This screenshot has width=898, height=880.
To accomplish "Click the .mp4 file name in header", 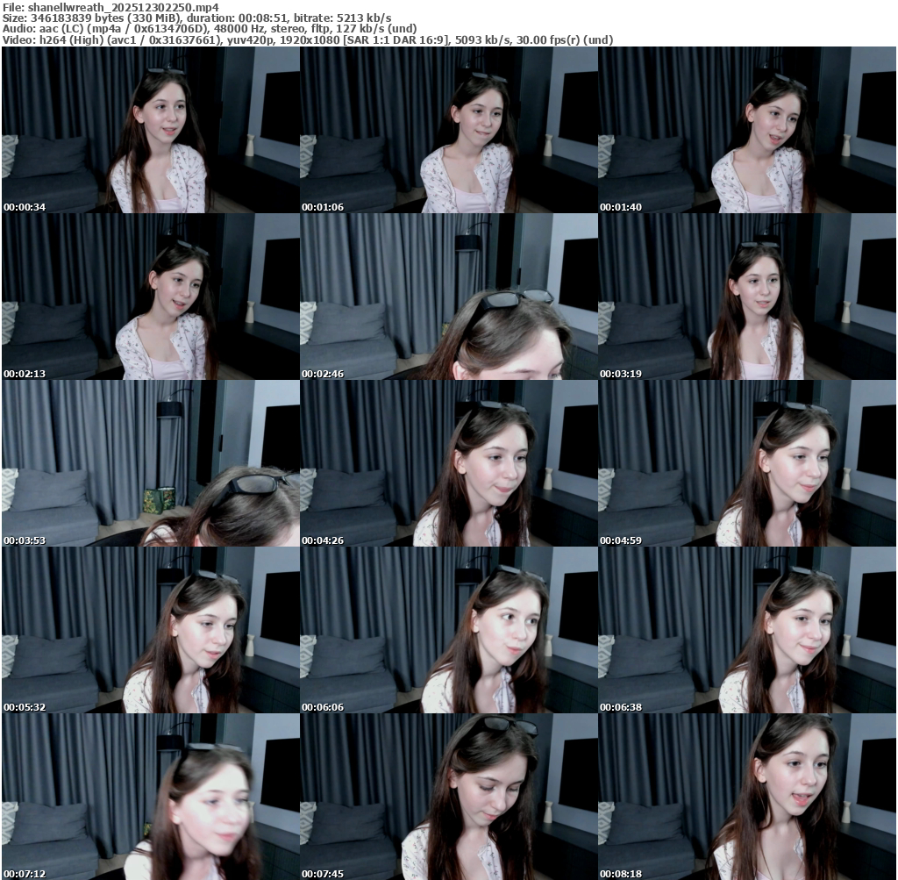I will point(123,7).
